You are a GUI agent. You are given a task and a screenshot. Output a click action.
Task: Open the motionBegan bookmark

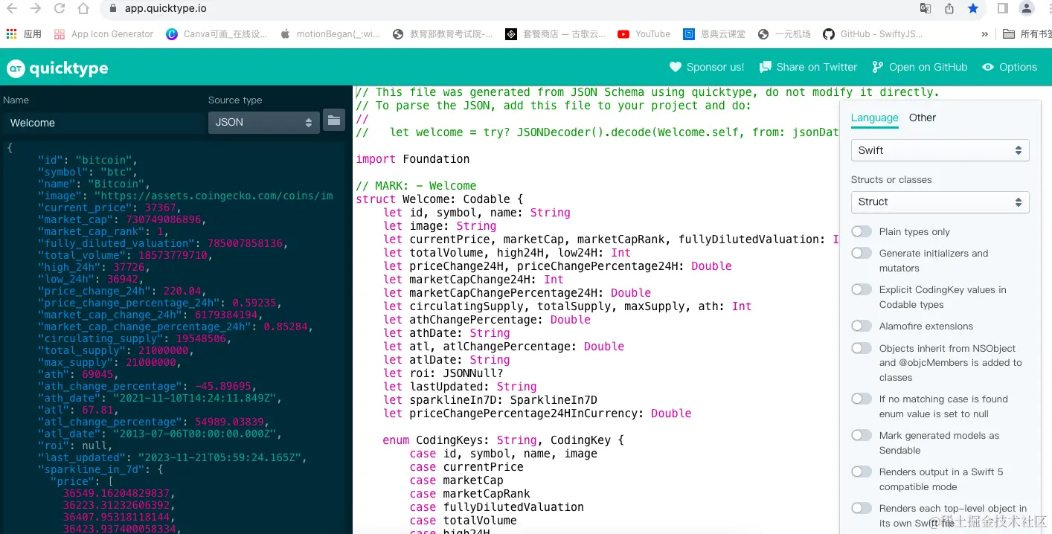click(330, 34)
